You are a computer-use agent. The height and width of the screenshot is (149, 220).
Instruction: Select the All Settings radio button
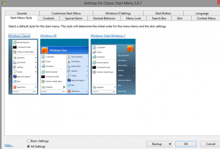pos(28,146)
